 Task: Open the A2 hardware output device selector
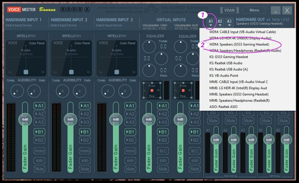220,23
